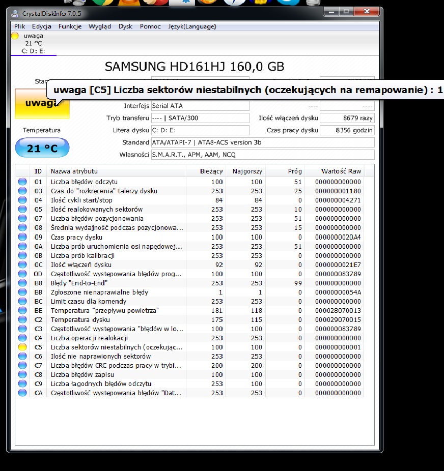Click the Najgorszy column header
This screenshot has height=471, width=444.
click(x=245, y=171)
